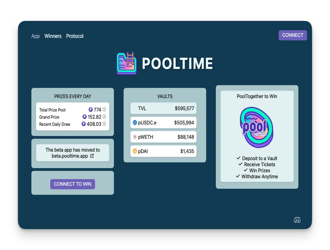Select the pWETH vault row
This screenshot has width=330, height=250.
click(x=163, y=137)
